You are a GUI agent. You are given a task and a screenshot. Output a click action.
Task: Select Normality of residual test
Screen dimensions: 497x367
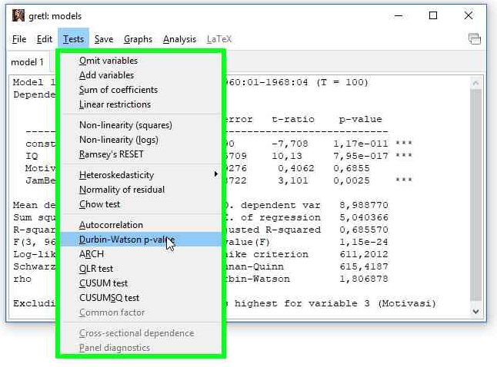pos(122,190)
